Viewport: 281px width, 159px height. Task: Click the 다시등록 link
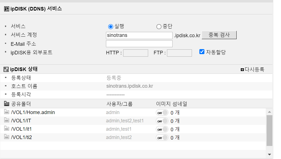click(x=254, y=70)
